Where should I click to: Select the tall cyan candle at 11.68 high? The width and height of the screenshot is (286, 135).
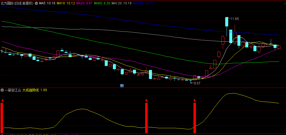227,22
